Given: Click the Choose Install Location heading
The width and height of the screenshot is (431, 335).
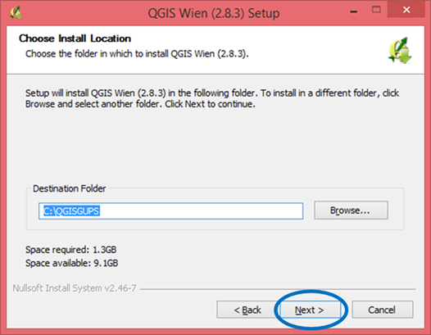Looking at the screenshot, I should (75, 38).
